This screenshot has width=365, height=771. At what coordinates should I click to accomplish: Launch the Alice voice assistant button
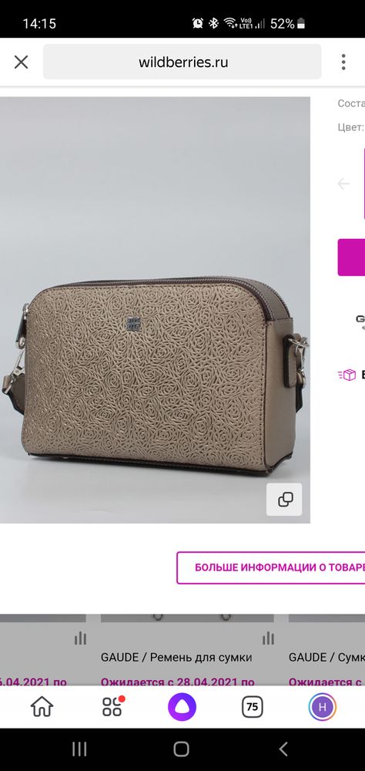coord(182,707)
